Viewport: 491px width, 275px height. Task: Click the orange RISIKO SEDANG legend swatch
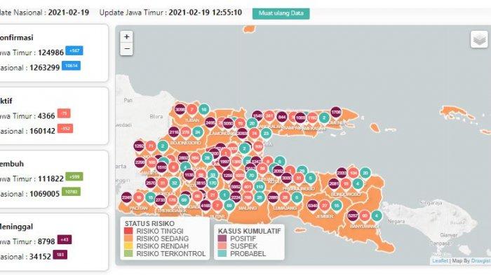[128, 239]
